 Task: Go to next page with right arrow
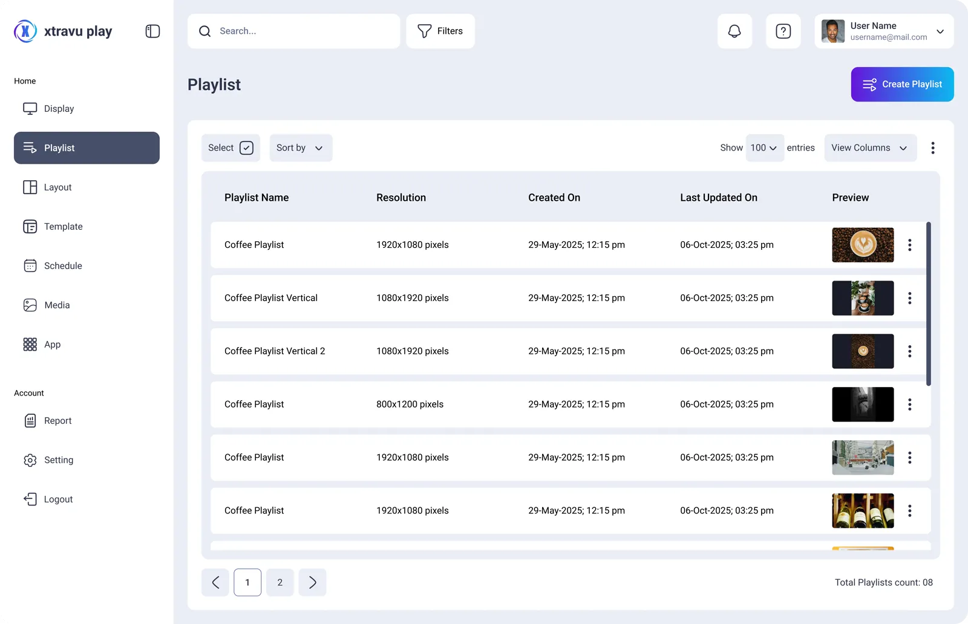coord(312,582)
